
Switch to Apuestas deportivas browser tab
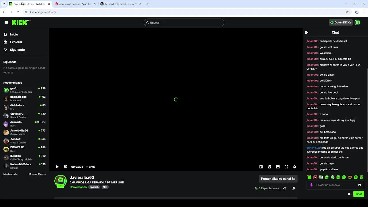(x=75, y=4)
